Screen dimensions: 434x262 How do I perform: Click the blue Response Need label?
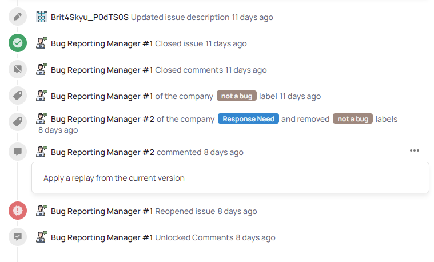[248, 119]
